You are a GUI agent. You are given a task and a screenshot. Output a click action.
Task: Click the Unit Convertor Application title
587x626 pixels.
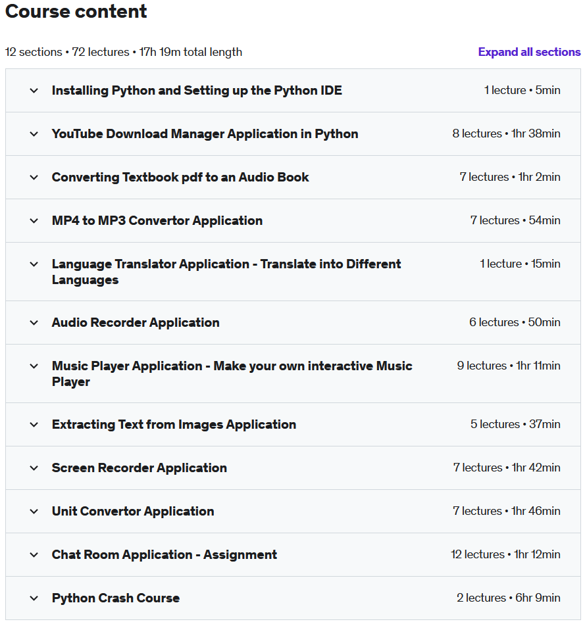click(x=133, y=512)
